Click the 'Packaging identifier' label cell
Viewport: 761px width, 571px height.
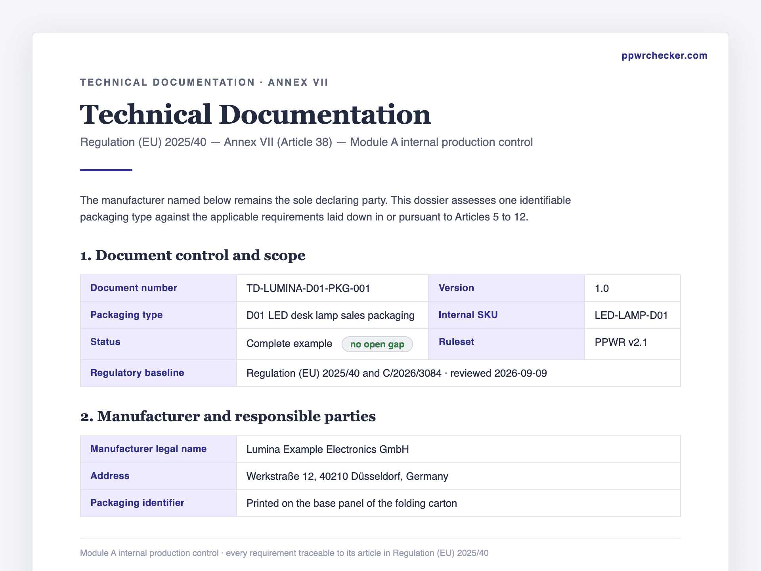coord(159,503)
